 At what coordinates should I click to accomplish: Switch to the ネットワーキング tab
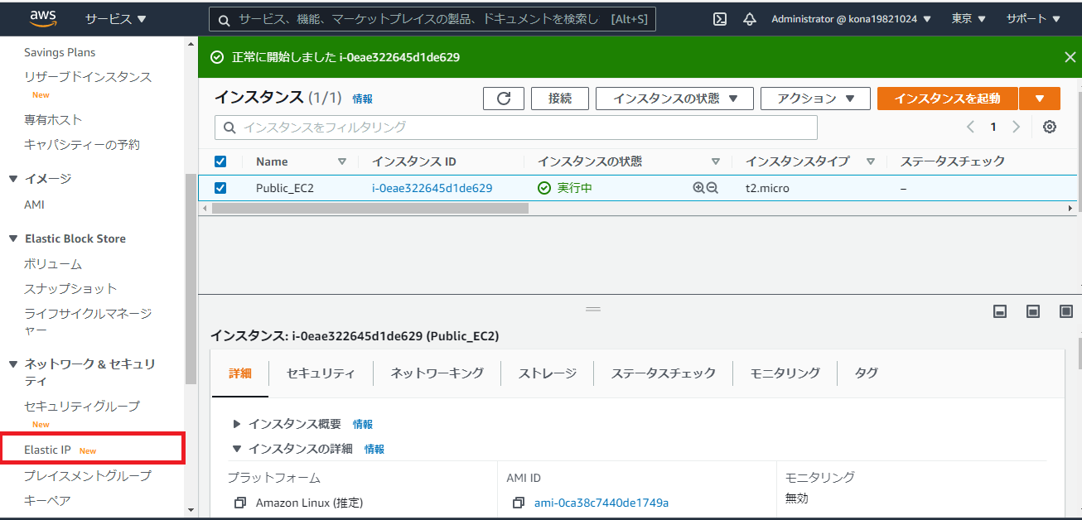pyautogui.click(x=437, y=373)
